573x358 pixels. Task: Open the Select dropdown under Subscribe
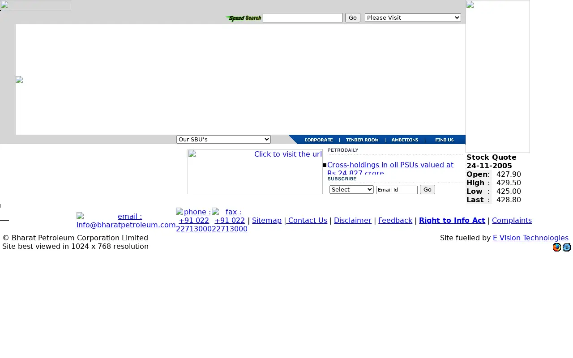coord(351,190)
